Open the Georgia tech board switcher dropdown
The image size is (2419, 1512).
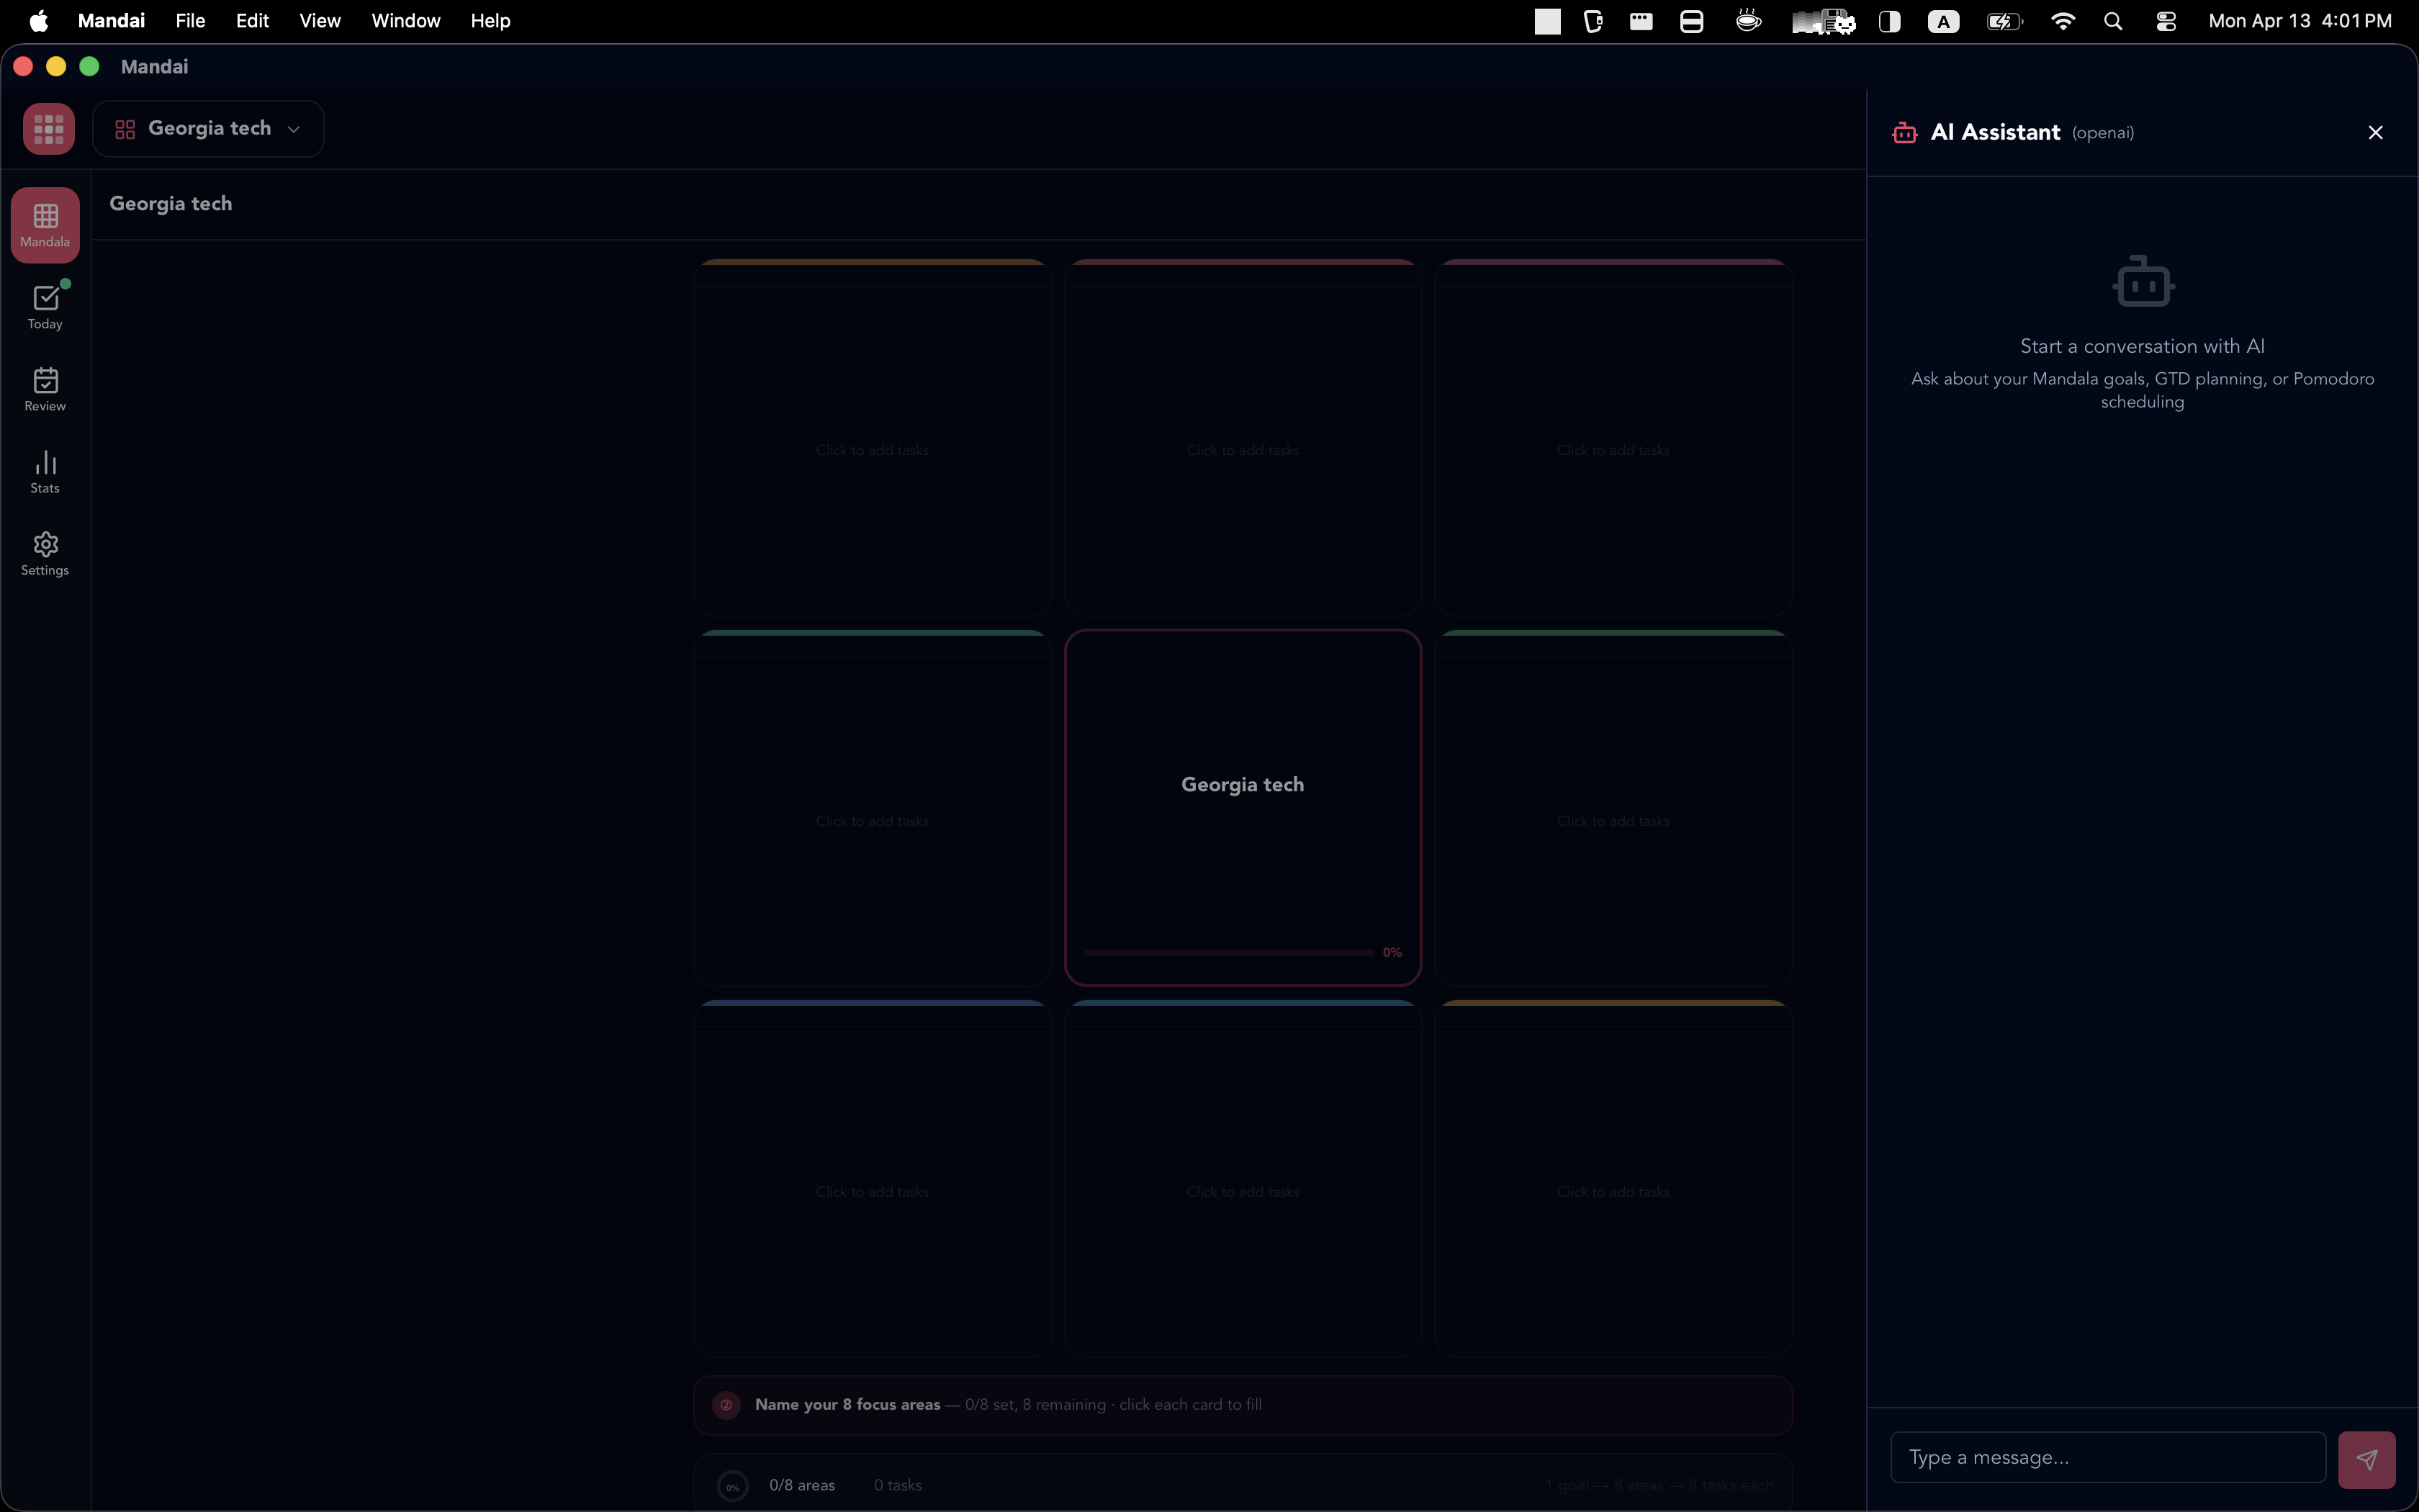pos(207,128)
